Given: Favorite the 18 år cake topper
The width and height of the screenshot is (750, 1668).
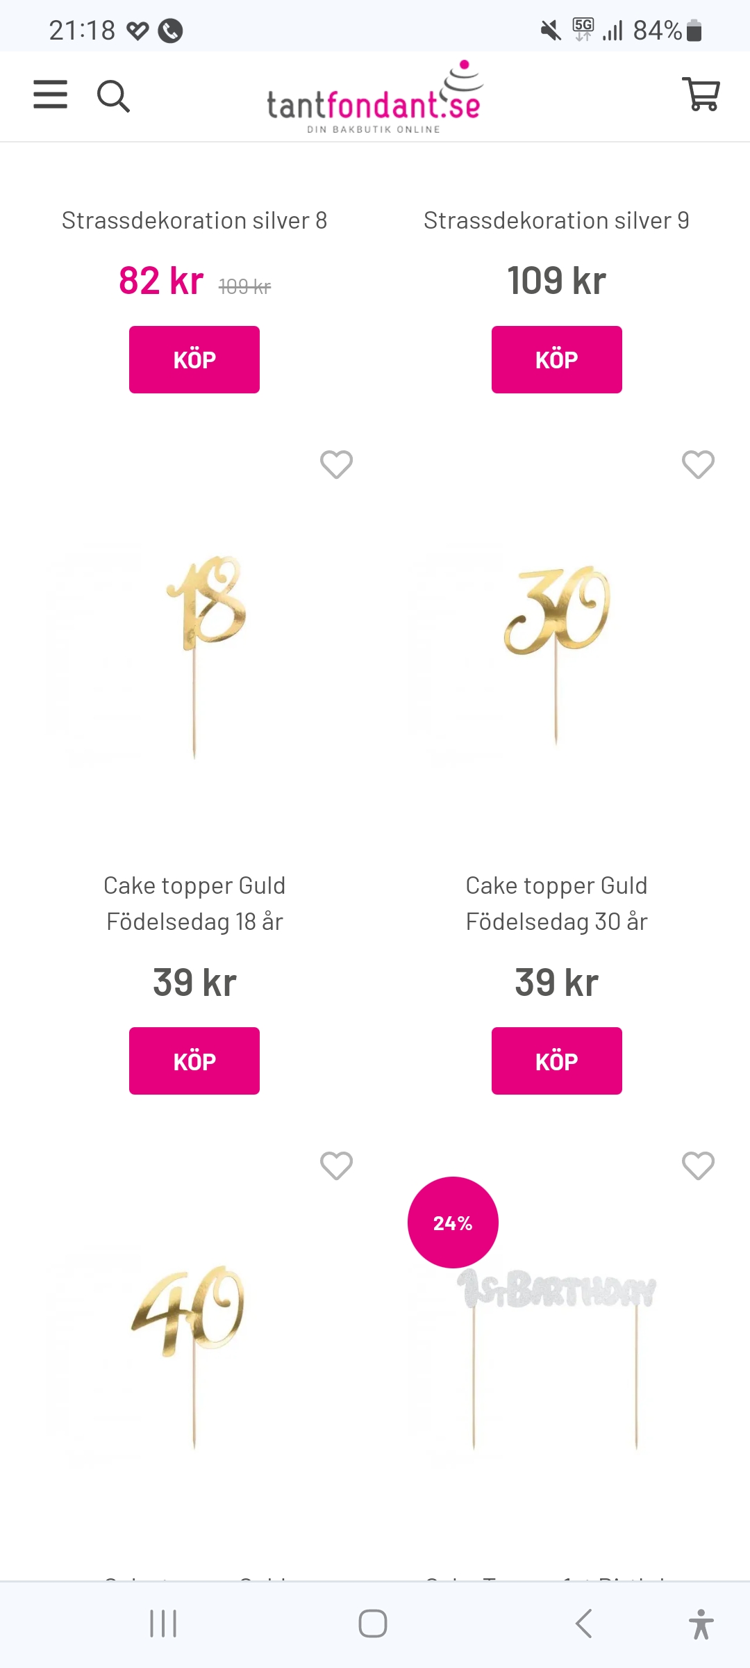Looking at the screenshot, I should click(x=336, y=464).
